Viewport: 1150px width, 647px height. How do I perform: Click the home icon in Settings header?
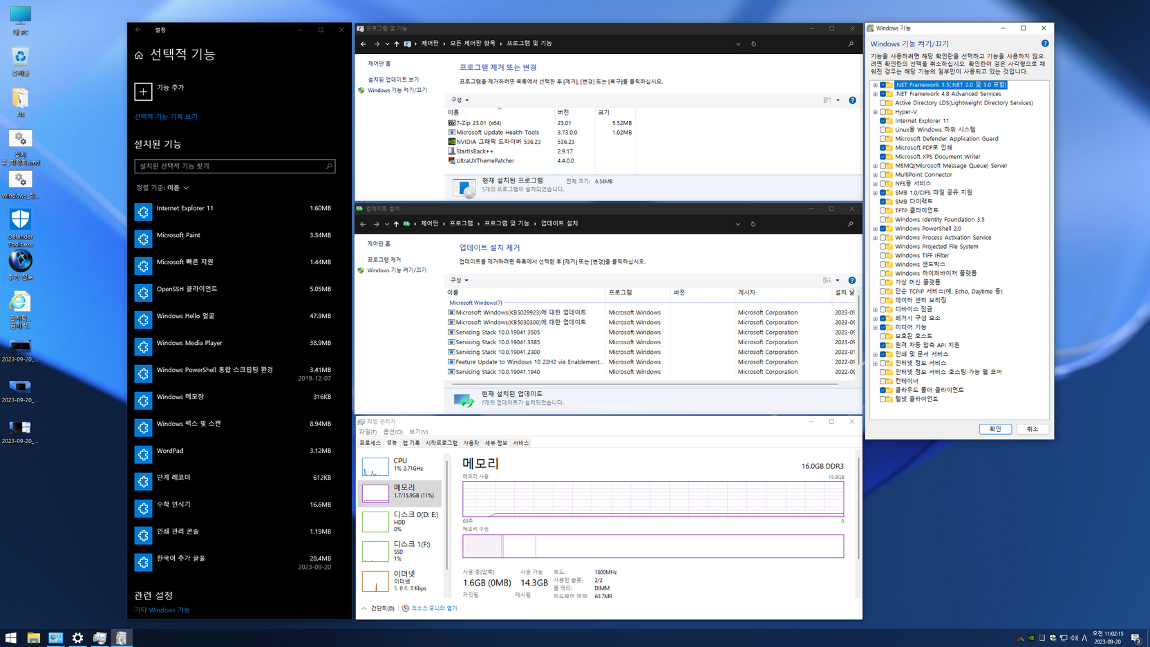(139, 55)
